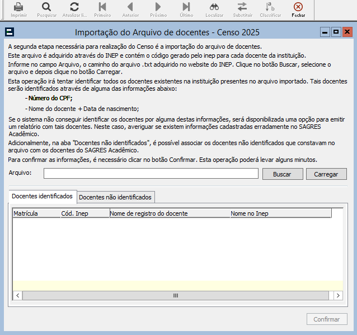Click the Arquivo path input field
Viewport: 357px width, 335px height.
(151, 174)
